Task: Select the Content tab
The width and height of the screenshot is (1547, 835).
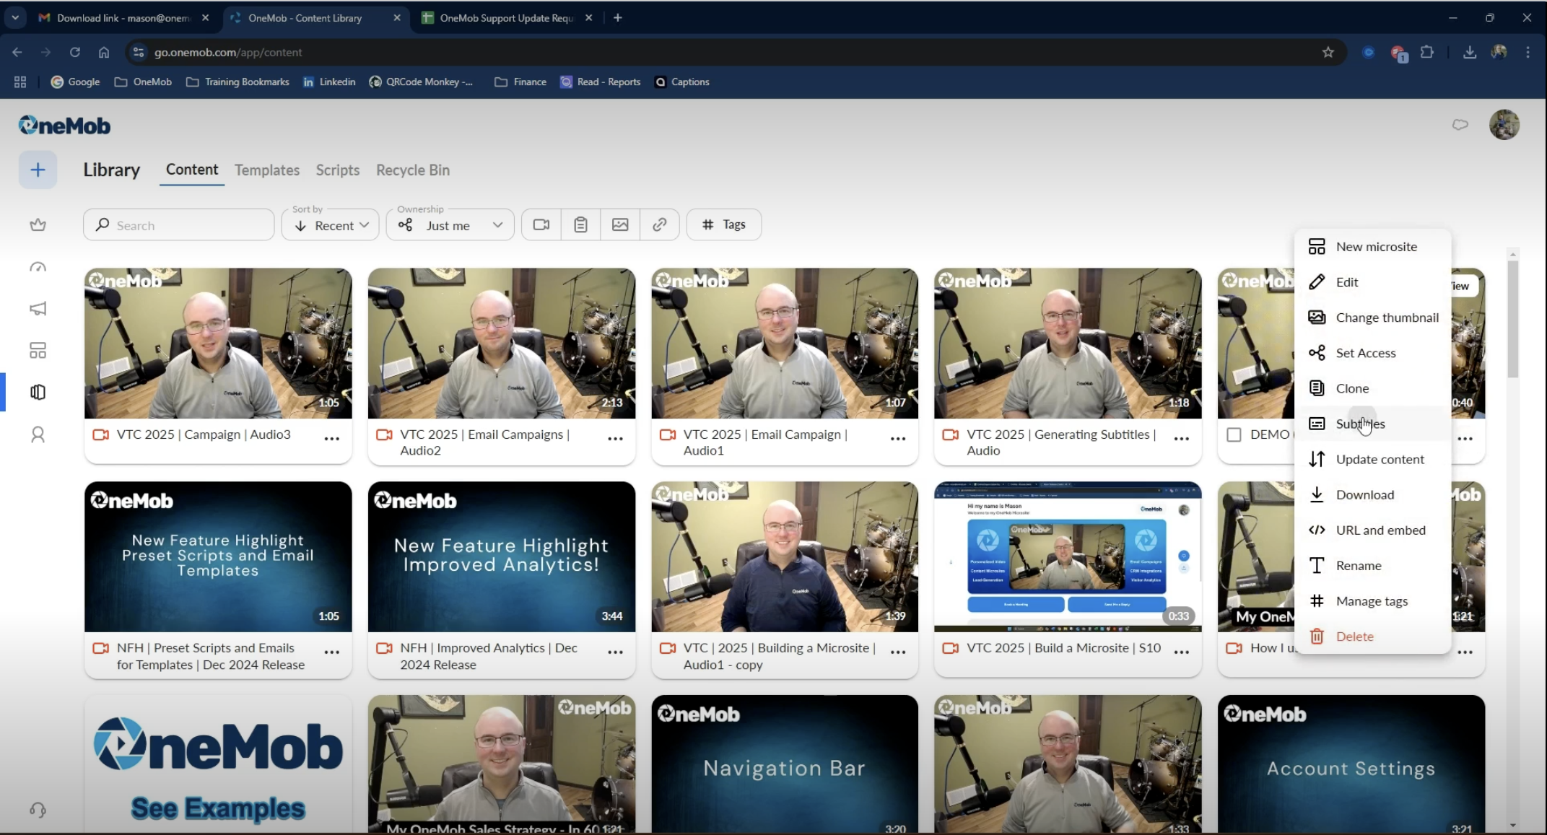Action: click(x=191, y=169)
